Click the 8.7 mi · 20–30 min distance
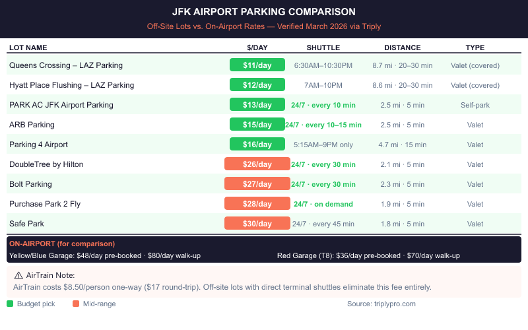528x330 pixels. pyautogui.click(x=403, y=65)
